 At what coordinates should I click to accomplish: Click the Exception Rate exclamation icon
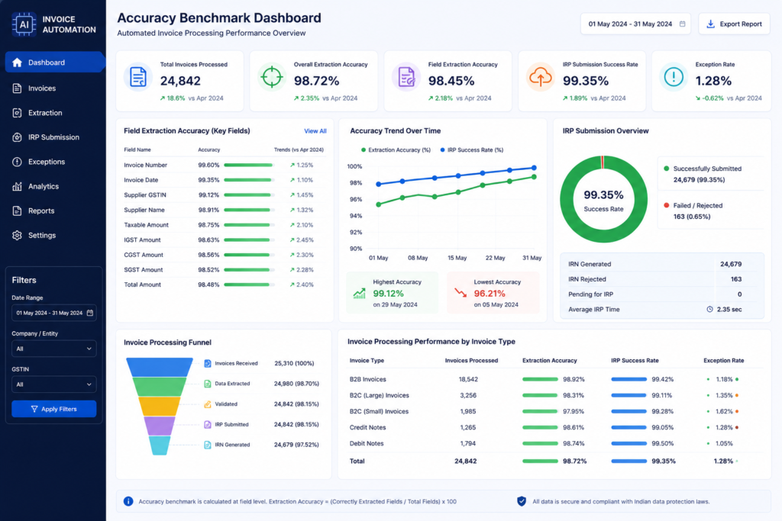[x=674, y=77]
